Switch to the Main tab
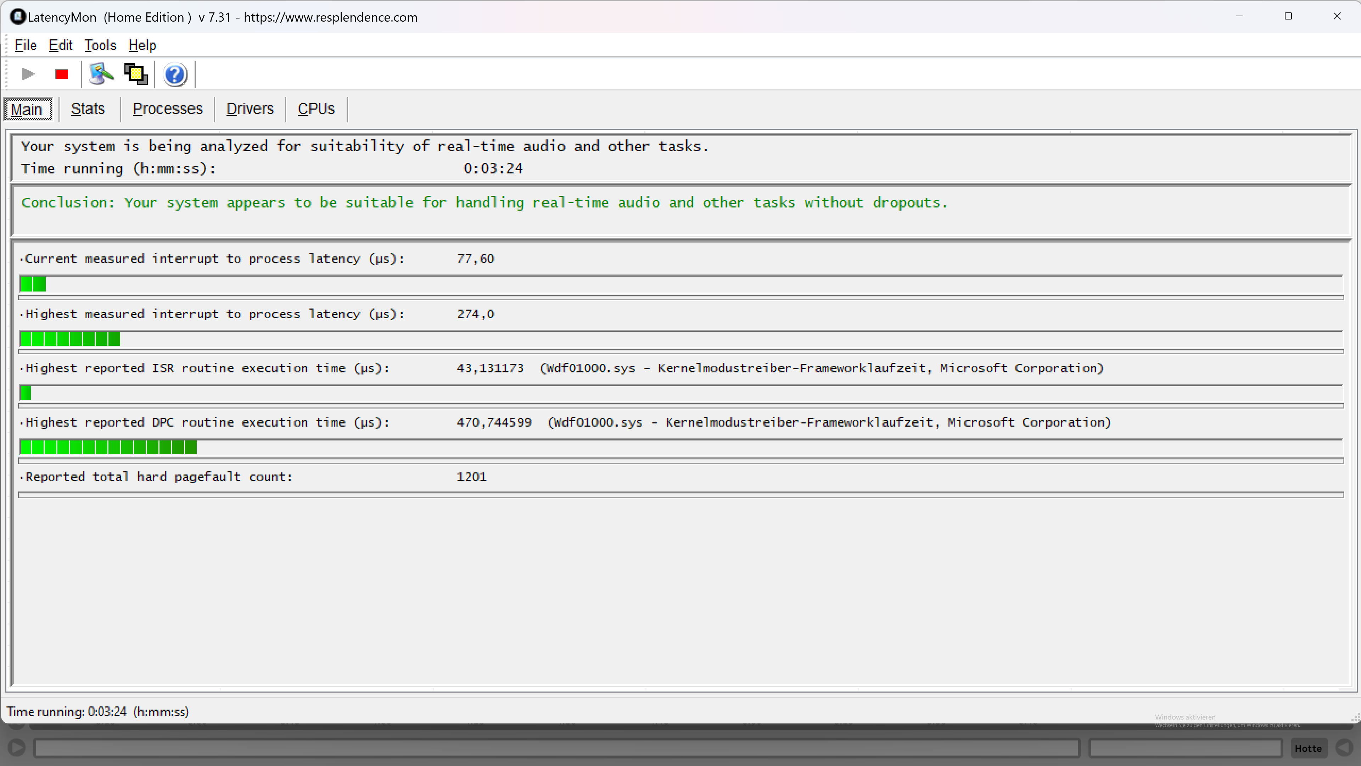 coord(28,110)
